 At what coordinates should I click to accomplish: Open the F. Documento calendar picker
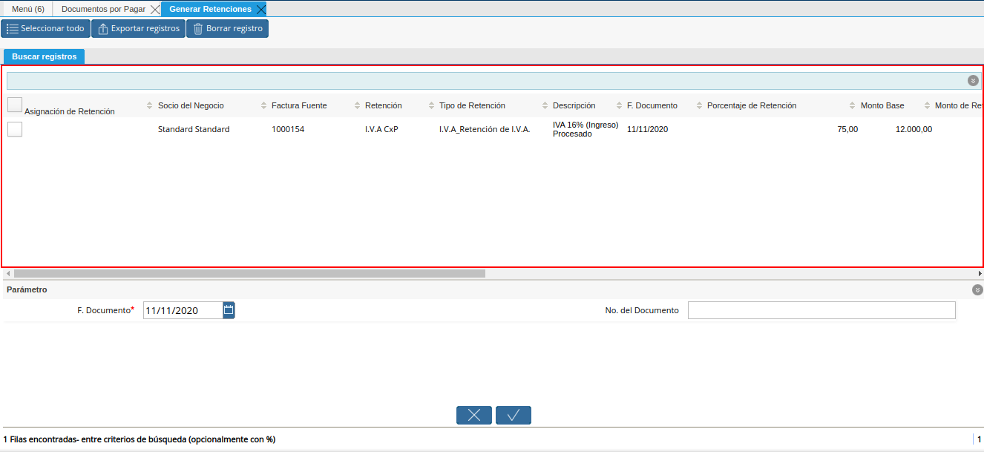click(x=229, y=310)
